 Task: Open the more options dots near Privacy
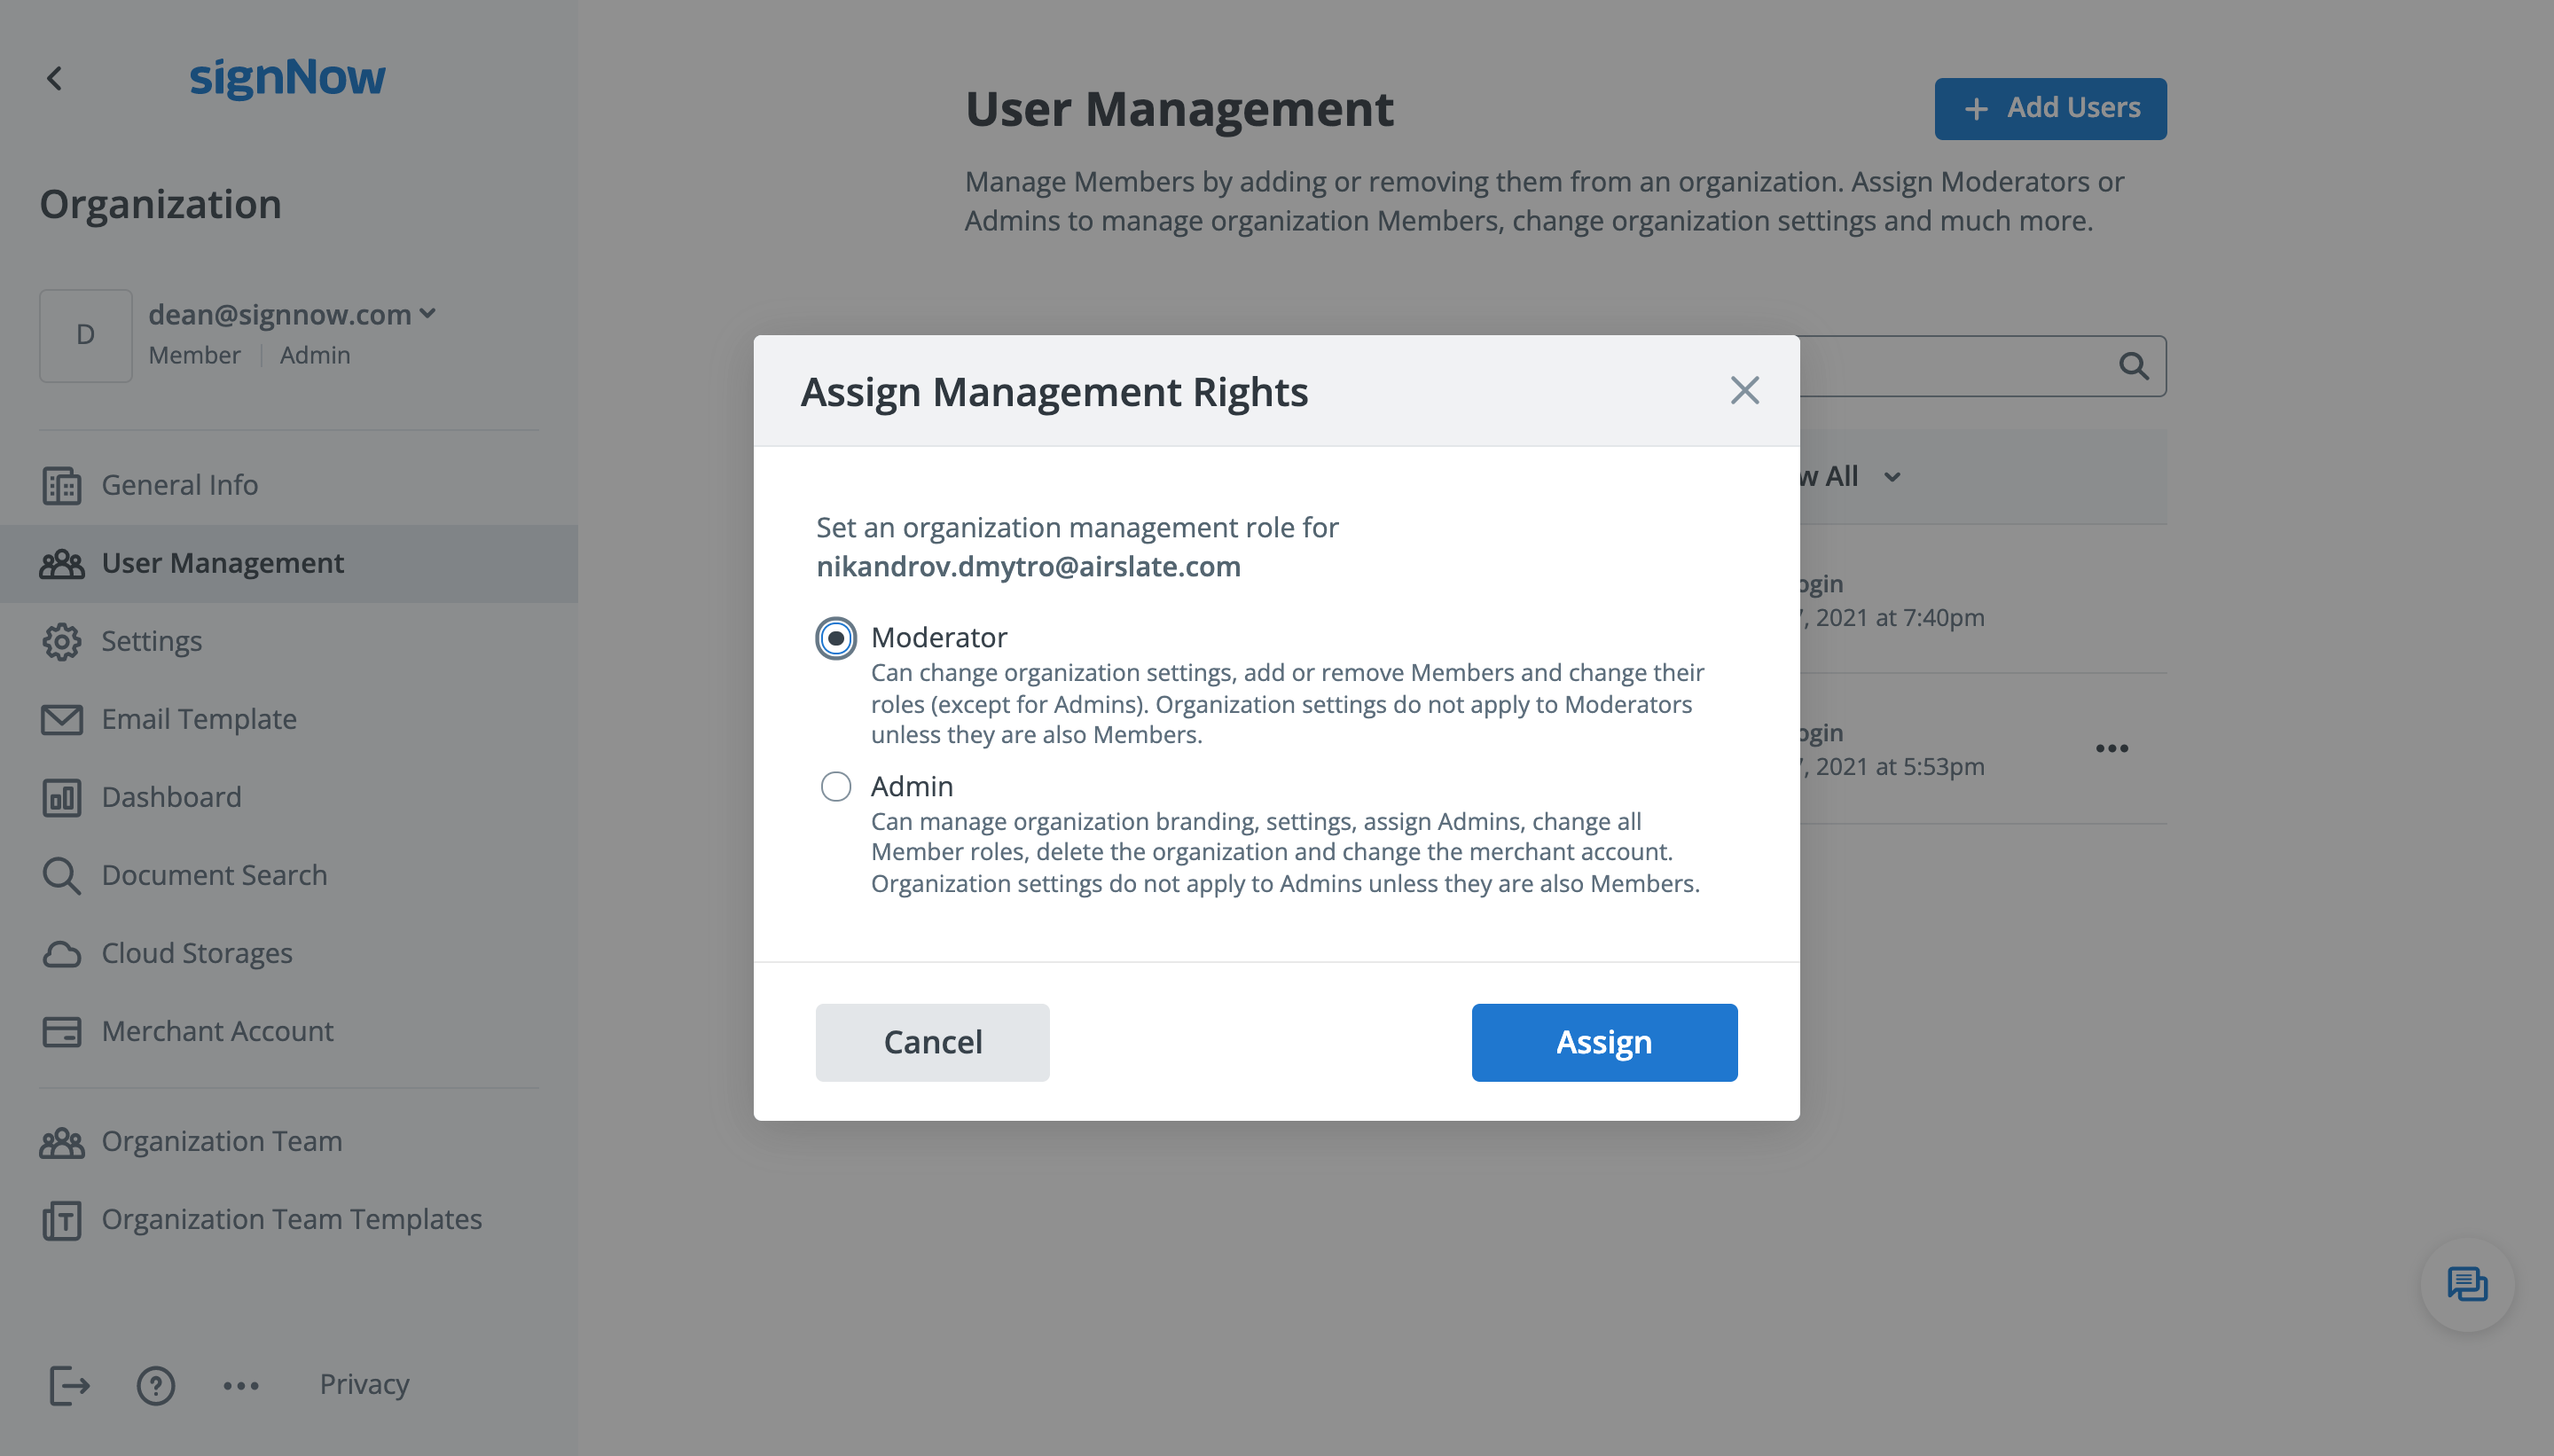241,1385
